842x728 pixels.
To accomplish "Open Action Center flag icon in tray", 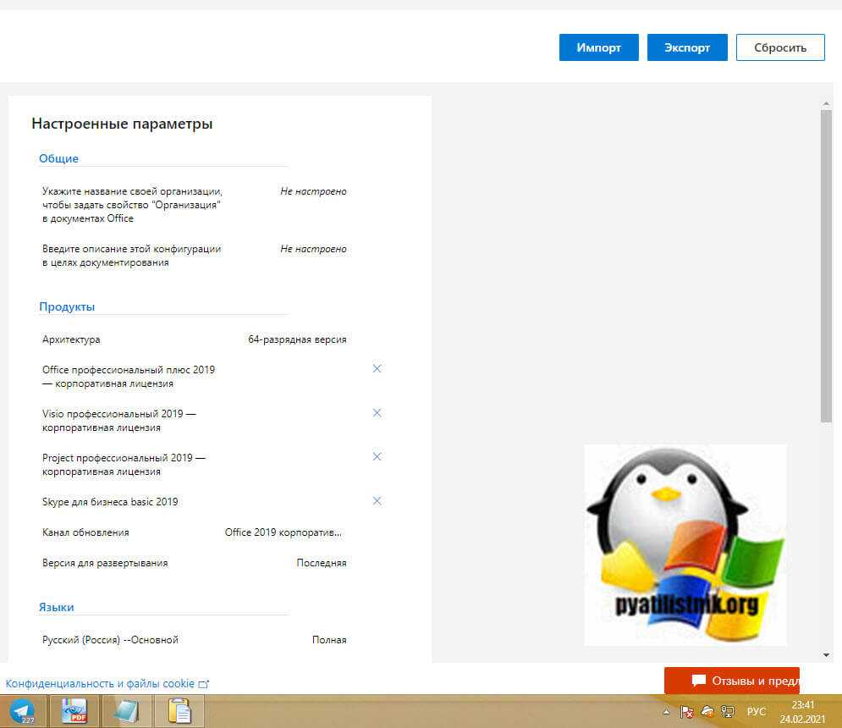I will click(x=686, y=712).
